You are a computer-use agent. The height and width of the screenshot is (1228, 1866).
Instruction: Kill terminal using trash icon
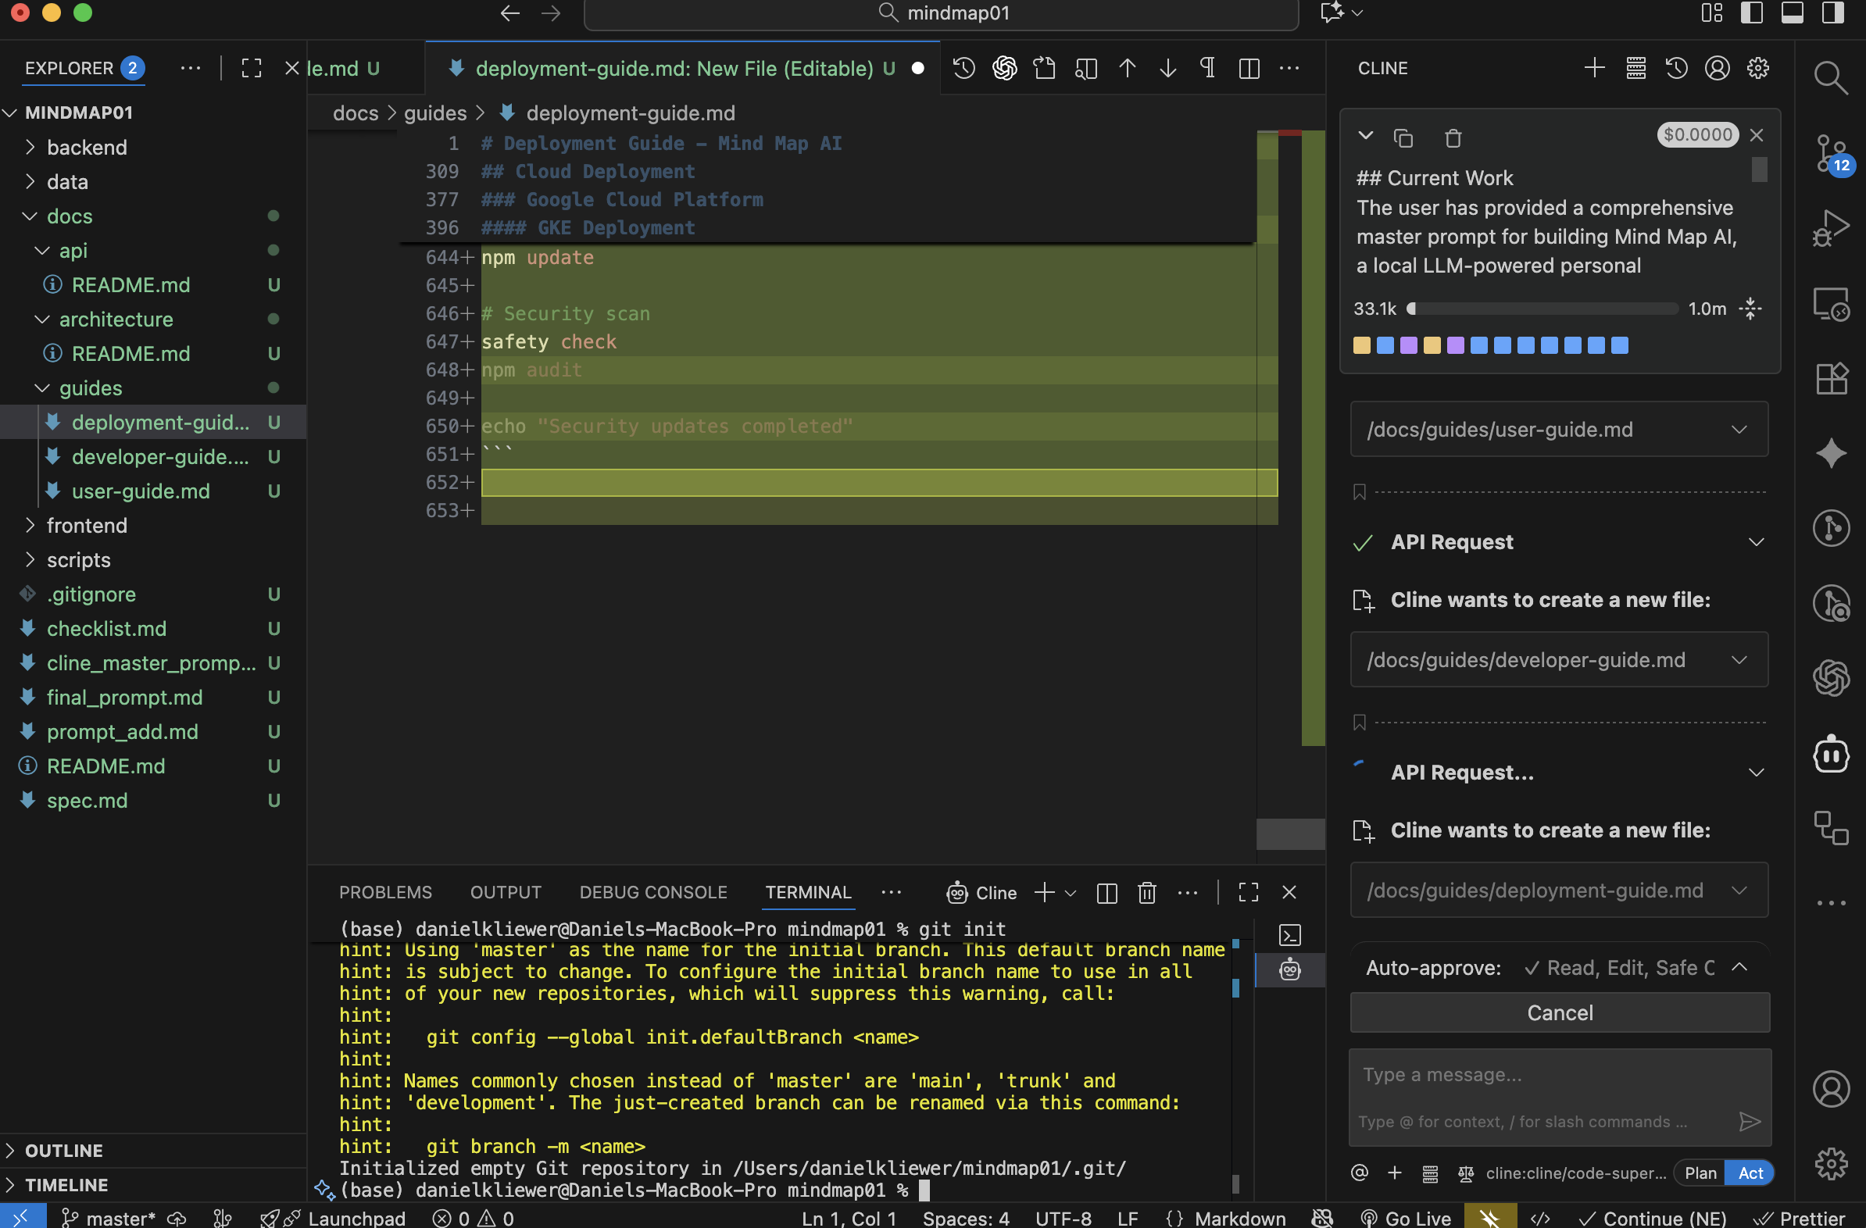pos(1146,893)
